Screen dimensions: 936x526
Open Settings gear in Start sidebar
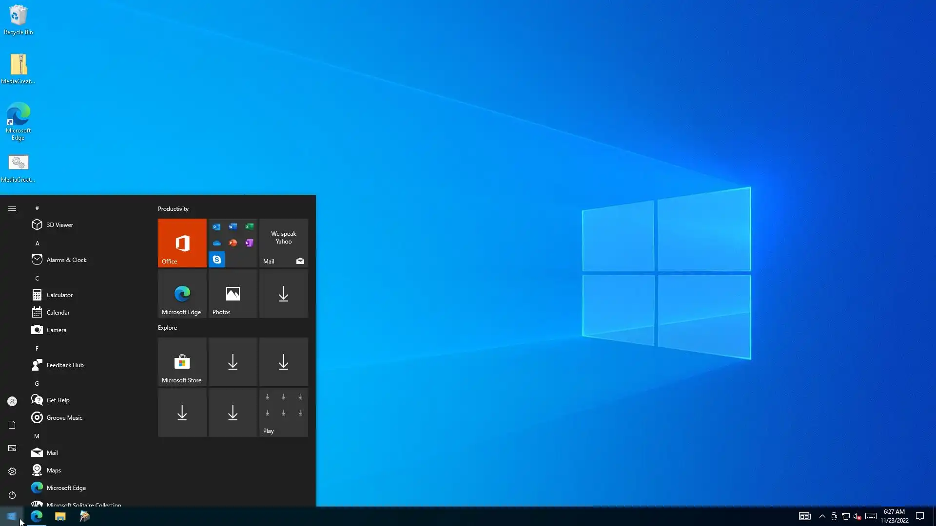12,471
